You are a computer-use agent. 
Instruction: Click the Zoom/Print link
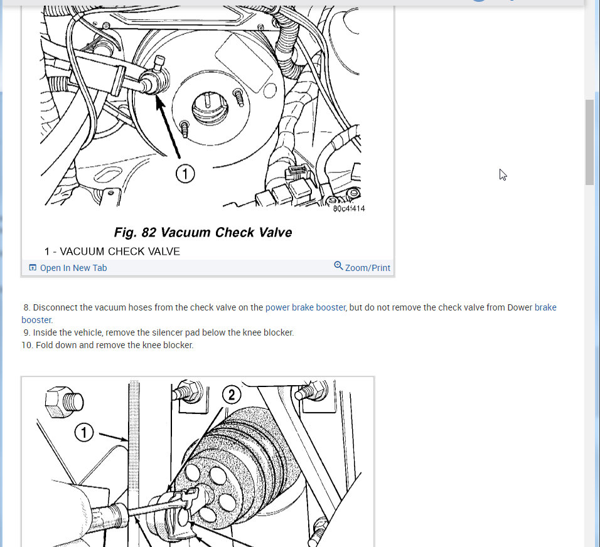(367, 268)
